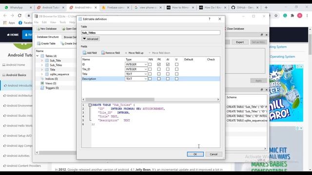Close the Edit table definition dialog

pyautogui.click(x=220, y=19)
